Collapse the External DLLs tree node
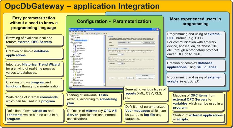The width and height of the screenshot is (233, 128). (70, 36)
